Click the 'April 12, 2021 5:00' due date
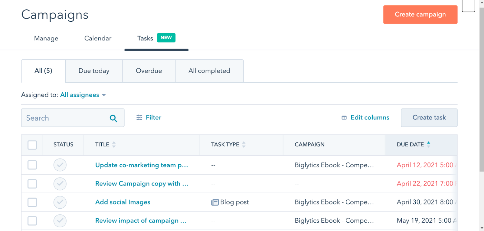The width and height of the screenshot is (484, 231). [425, 165]
